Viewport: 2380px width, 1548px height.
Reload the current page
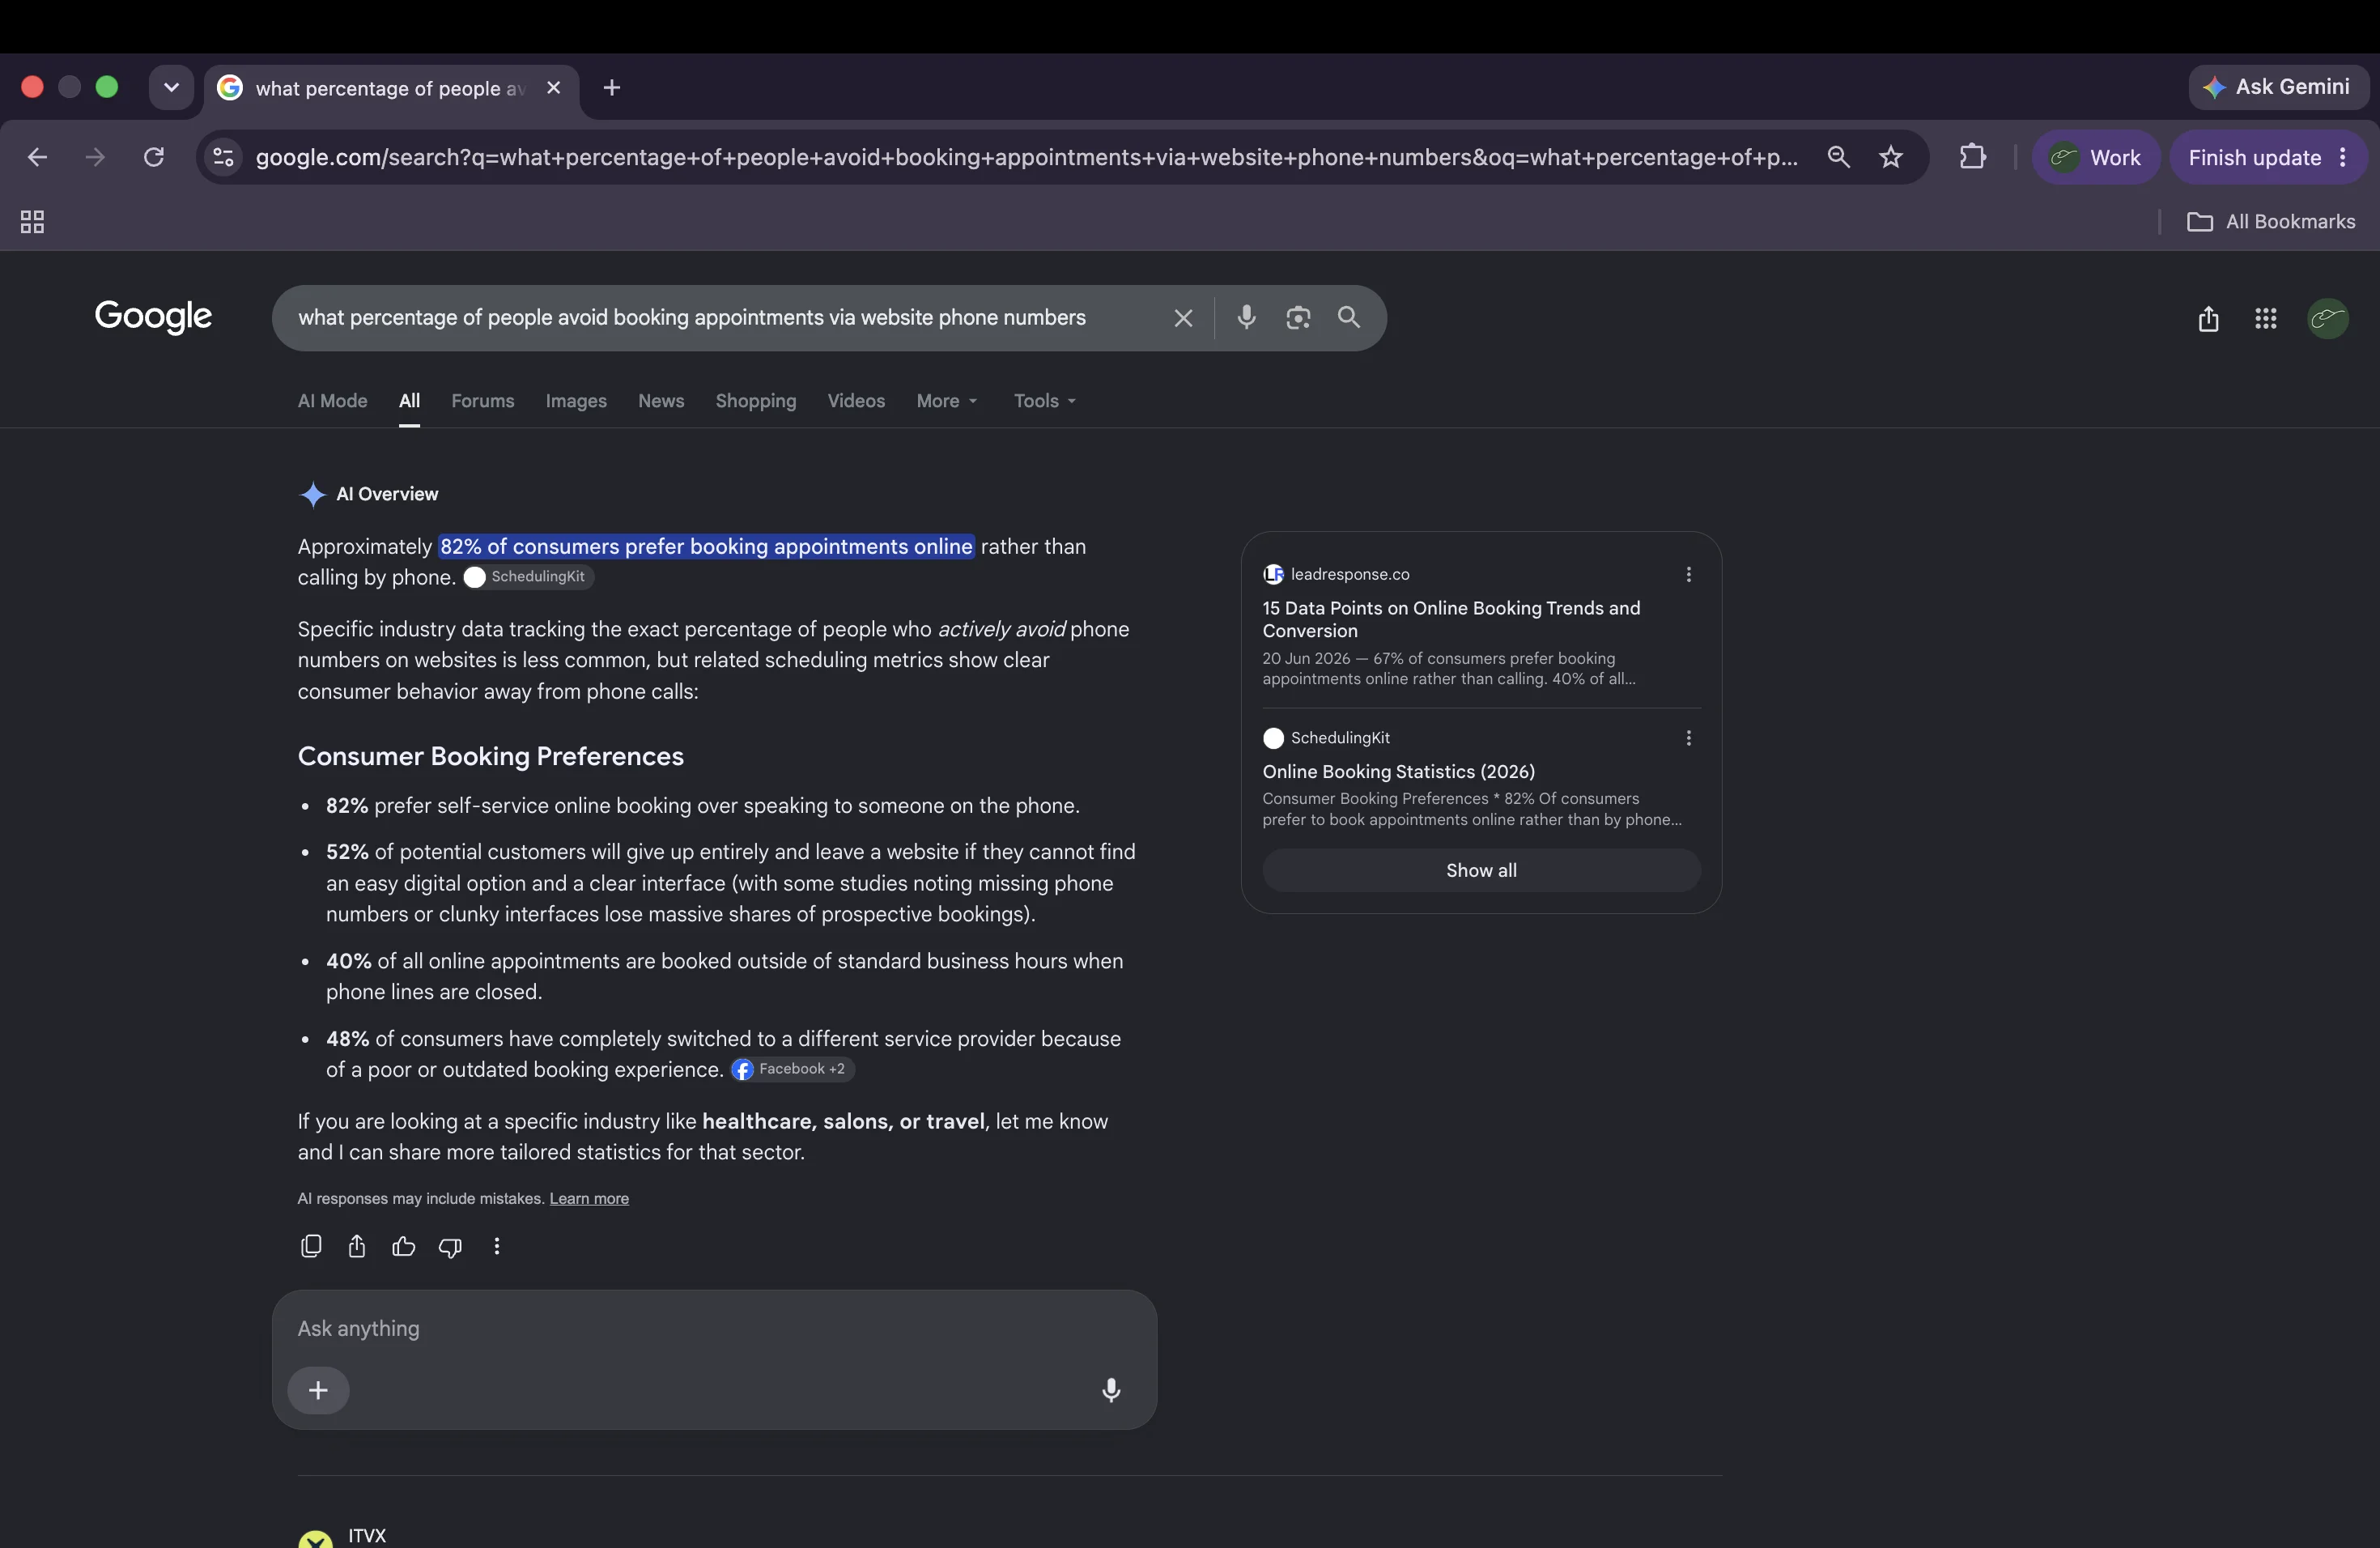[x=153, y=157]
